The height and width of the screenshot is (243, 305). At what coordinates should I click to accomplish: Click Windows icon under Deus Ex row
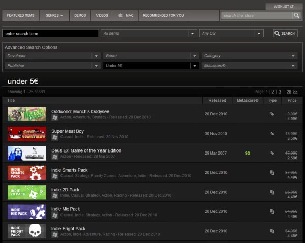[55, 157]
